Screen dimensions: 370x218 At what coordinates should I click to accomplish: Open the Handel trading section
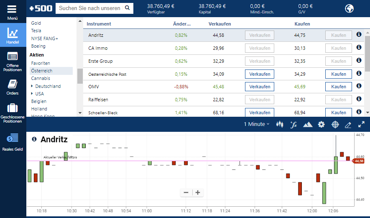click(13, 35)
